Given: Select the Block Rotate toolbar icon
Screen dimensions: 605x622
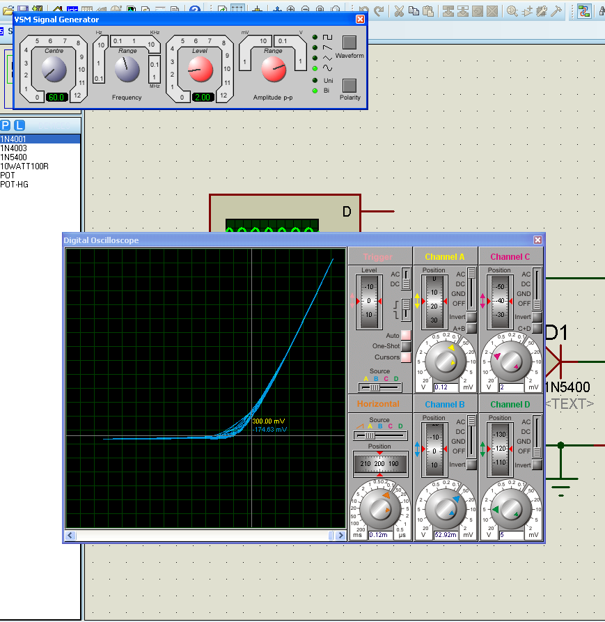Looking at the screenshot, I should point(478,10).
